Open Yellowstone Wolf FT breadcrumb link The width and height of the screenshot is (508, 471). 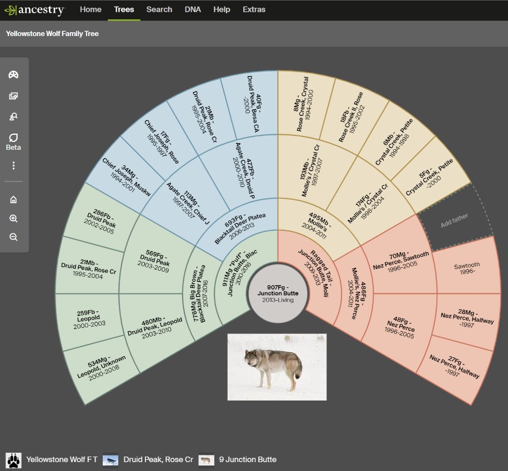pyautogui.click(x=62, y=460)
